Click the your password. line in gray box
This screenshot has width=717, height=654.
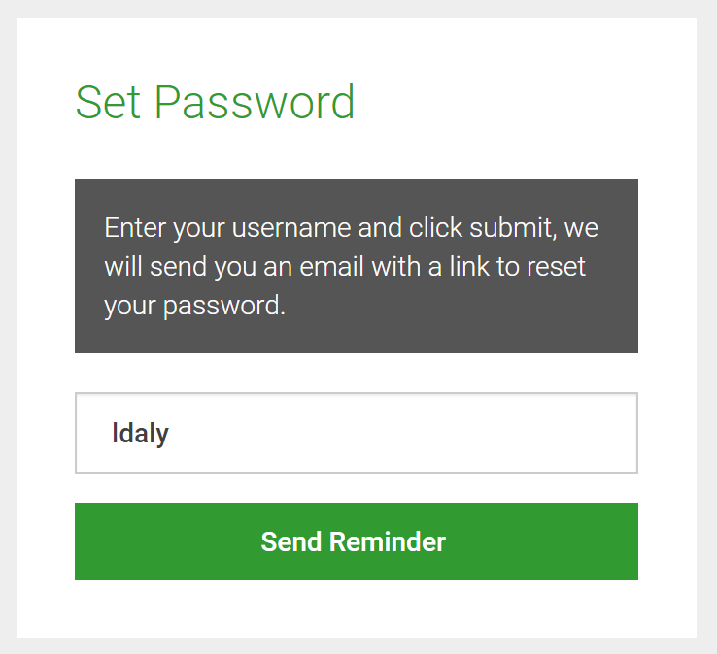(x=195, y=306)
